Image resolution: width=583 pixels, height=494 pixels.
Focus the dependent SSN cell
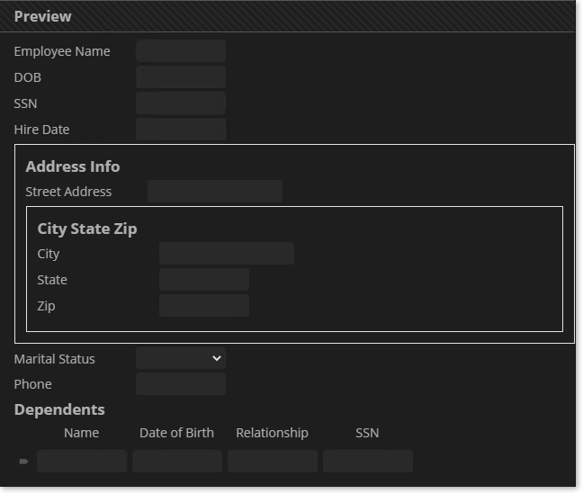click(x=368, y=462)
